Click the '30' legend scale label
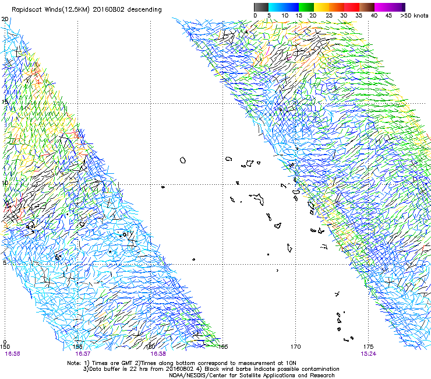Viewport: 431px width, 379px height. [344, 16]
